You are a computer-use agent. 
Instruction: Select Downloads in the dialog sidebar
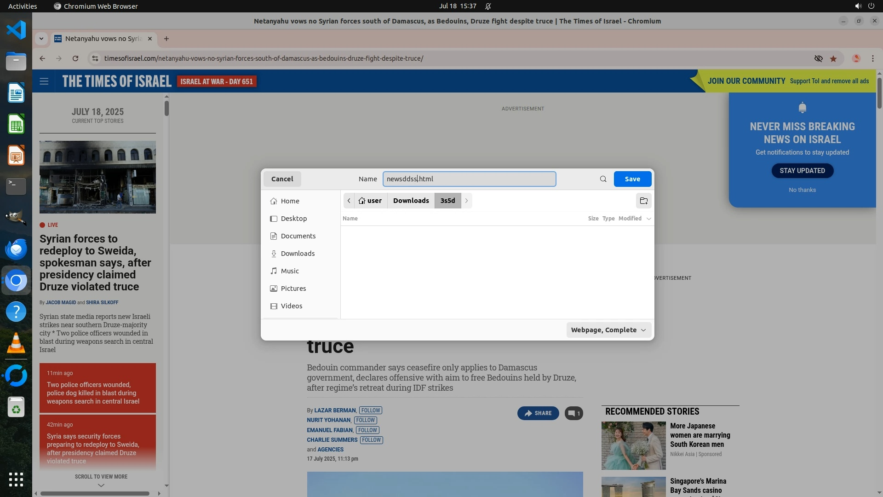click(298, 254)
